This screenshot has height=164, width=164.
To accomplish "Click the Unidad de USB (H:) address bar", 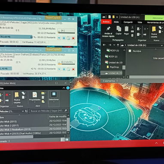I will pos(142,45).
